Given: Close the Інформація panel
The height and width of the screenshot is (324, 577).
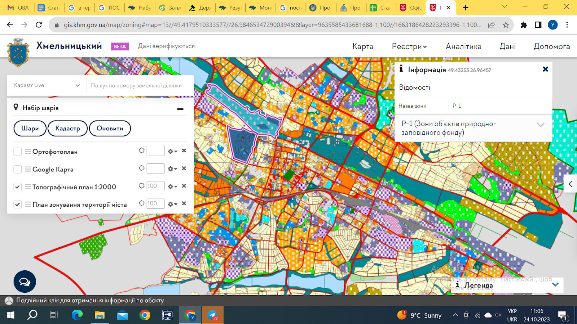Looking at the screenshot, I should (x=545, y=69).
